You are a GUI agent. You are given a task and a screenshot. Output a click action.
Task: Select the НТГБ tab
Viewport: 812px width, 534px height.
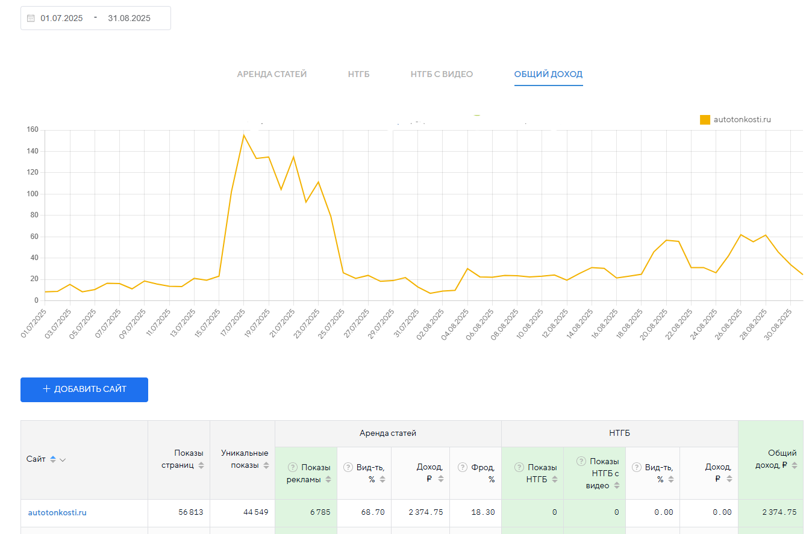[358, 75]
